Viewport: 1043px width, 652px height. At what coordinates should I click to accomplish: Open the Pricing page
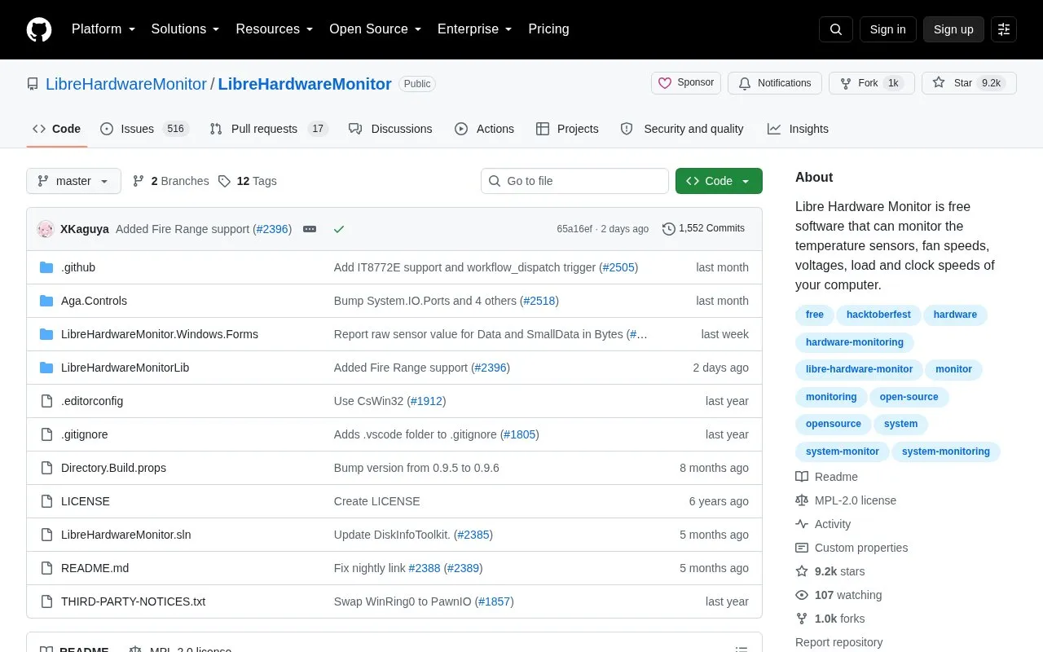click(548, 29)
